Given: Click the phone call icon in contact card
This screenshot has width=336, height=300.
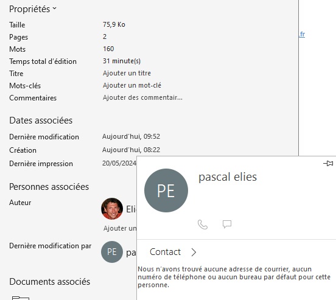Looking at the screenshot, I should [203, 225].
